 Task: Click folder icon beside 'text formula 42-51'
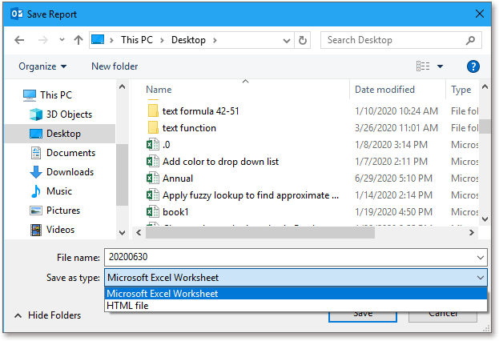153,110
